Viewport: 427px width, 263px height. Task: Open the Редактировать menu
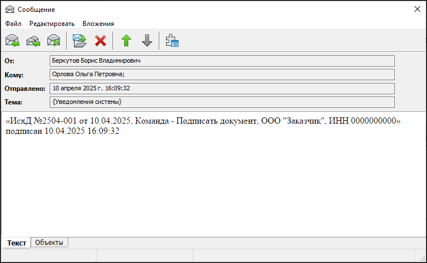52,24
